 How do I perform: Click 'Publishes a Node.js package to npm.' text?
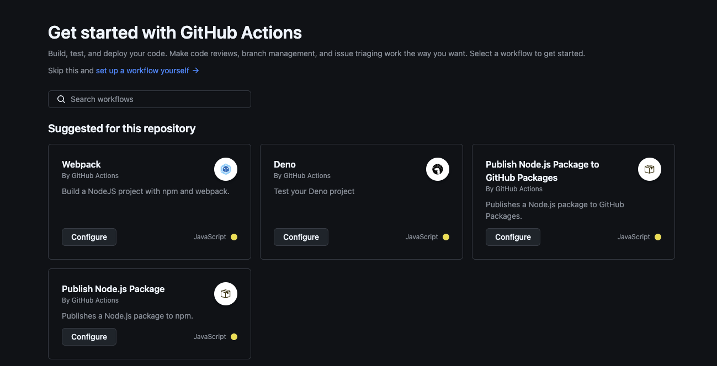[128, 316]
